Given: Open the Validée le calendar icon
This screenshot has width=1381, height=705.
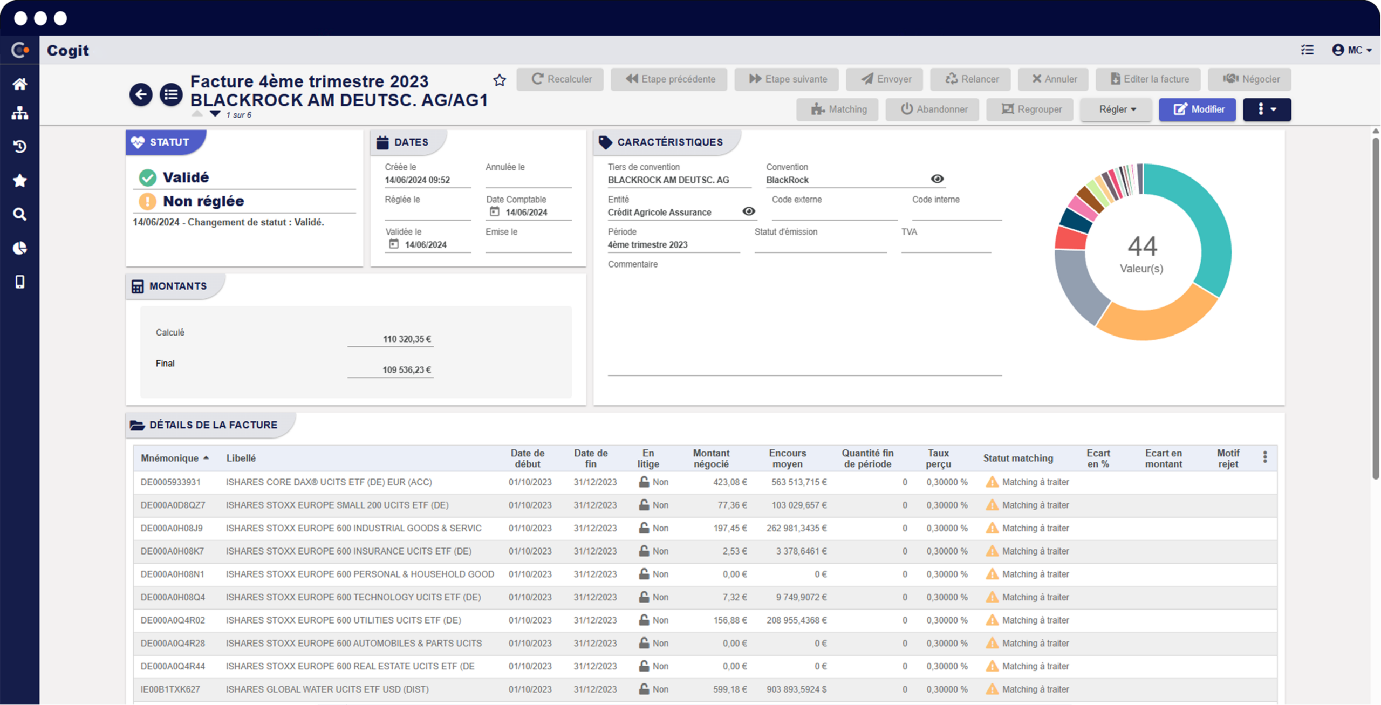Looking at the screenshot, I should tap(394, 244).
